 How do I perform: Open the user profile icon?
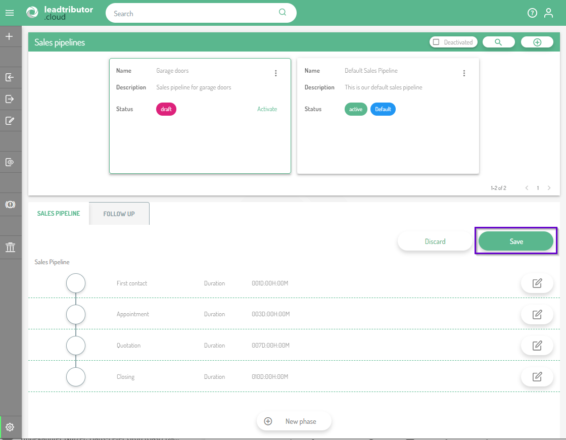(x=548, y=13)
